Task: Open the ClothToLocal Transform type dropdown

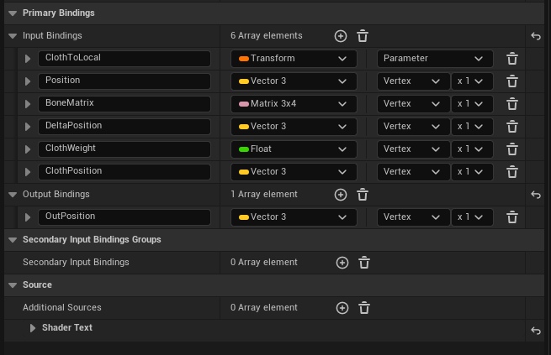Action: pos(294,59)
